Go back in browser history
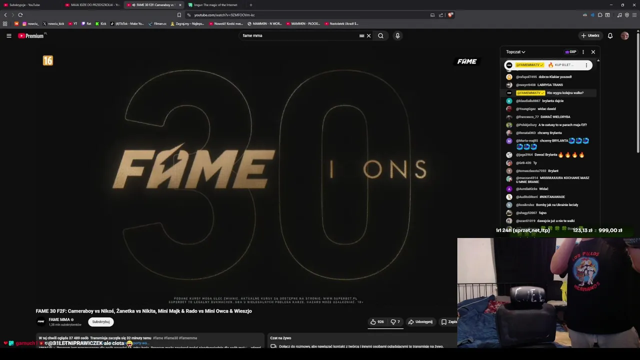This screenshot has width=640, height=360. point(5,15)
